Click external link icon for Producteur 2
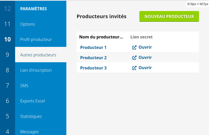This screenshot has width=209, height=135. [134, 58]
